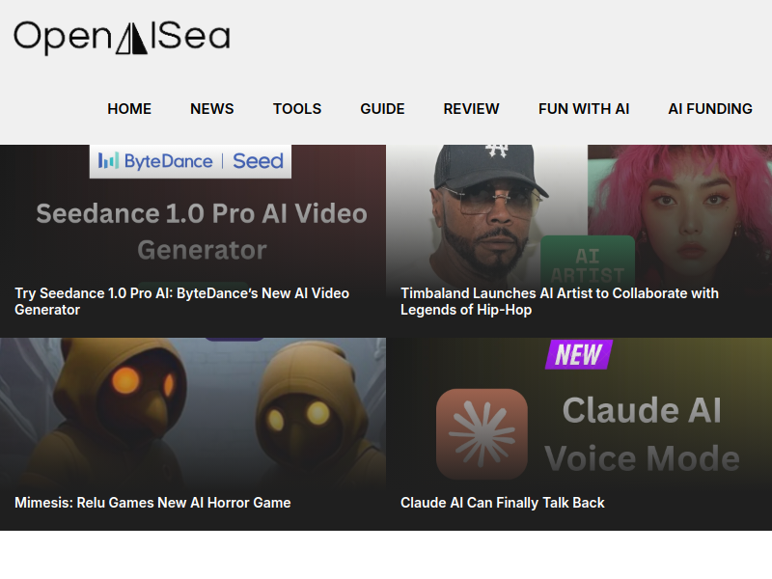Open Mimesis: Relu Games New AI Horror Game

(x=152, y=503)
